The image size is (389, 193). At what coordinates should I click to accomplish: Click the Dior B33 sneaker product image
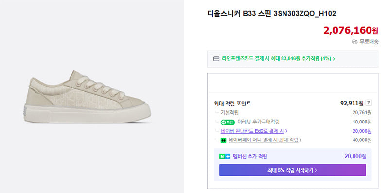(x=88, y=97)
